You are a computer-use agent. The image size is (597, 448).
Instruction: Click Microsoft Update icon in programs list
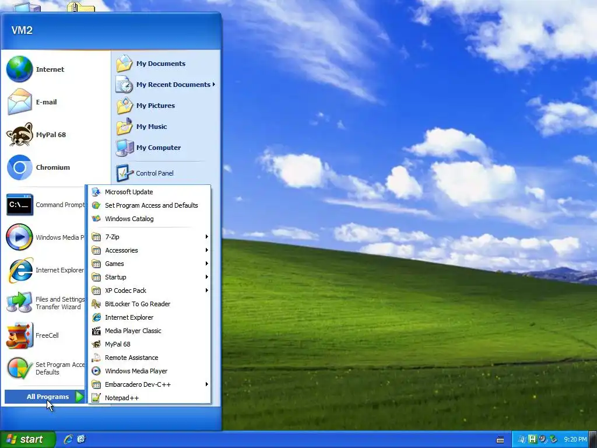96,191
